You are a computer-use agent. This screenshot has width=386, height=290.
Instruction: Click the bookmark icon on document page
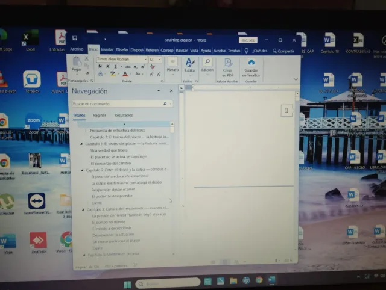click(286, 110)
